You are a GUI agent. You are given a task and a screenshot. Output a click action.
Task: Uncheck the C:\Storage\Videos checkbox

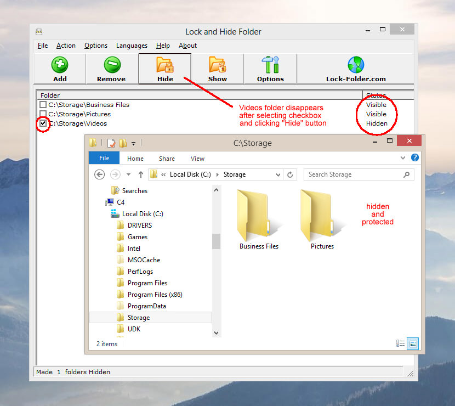click(43, 123)
